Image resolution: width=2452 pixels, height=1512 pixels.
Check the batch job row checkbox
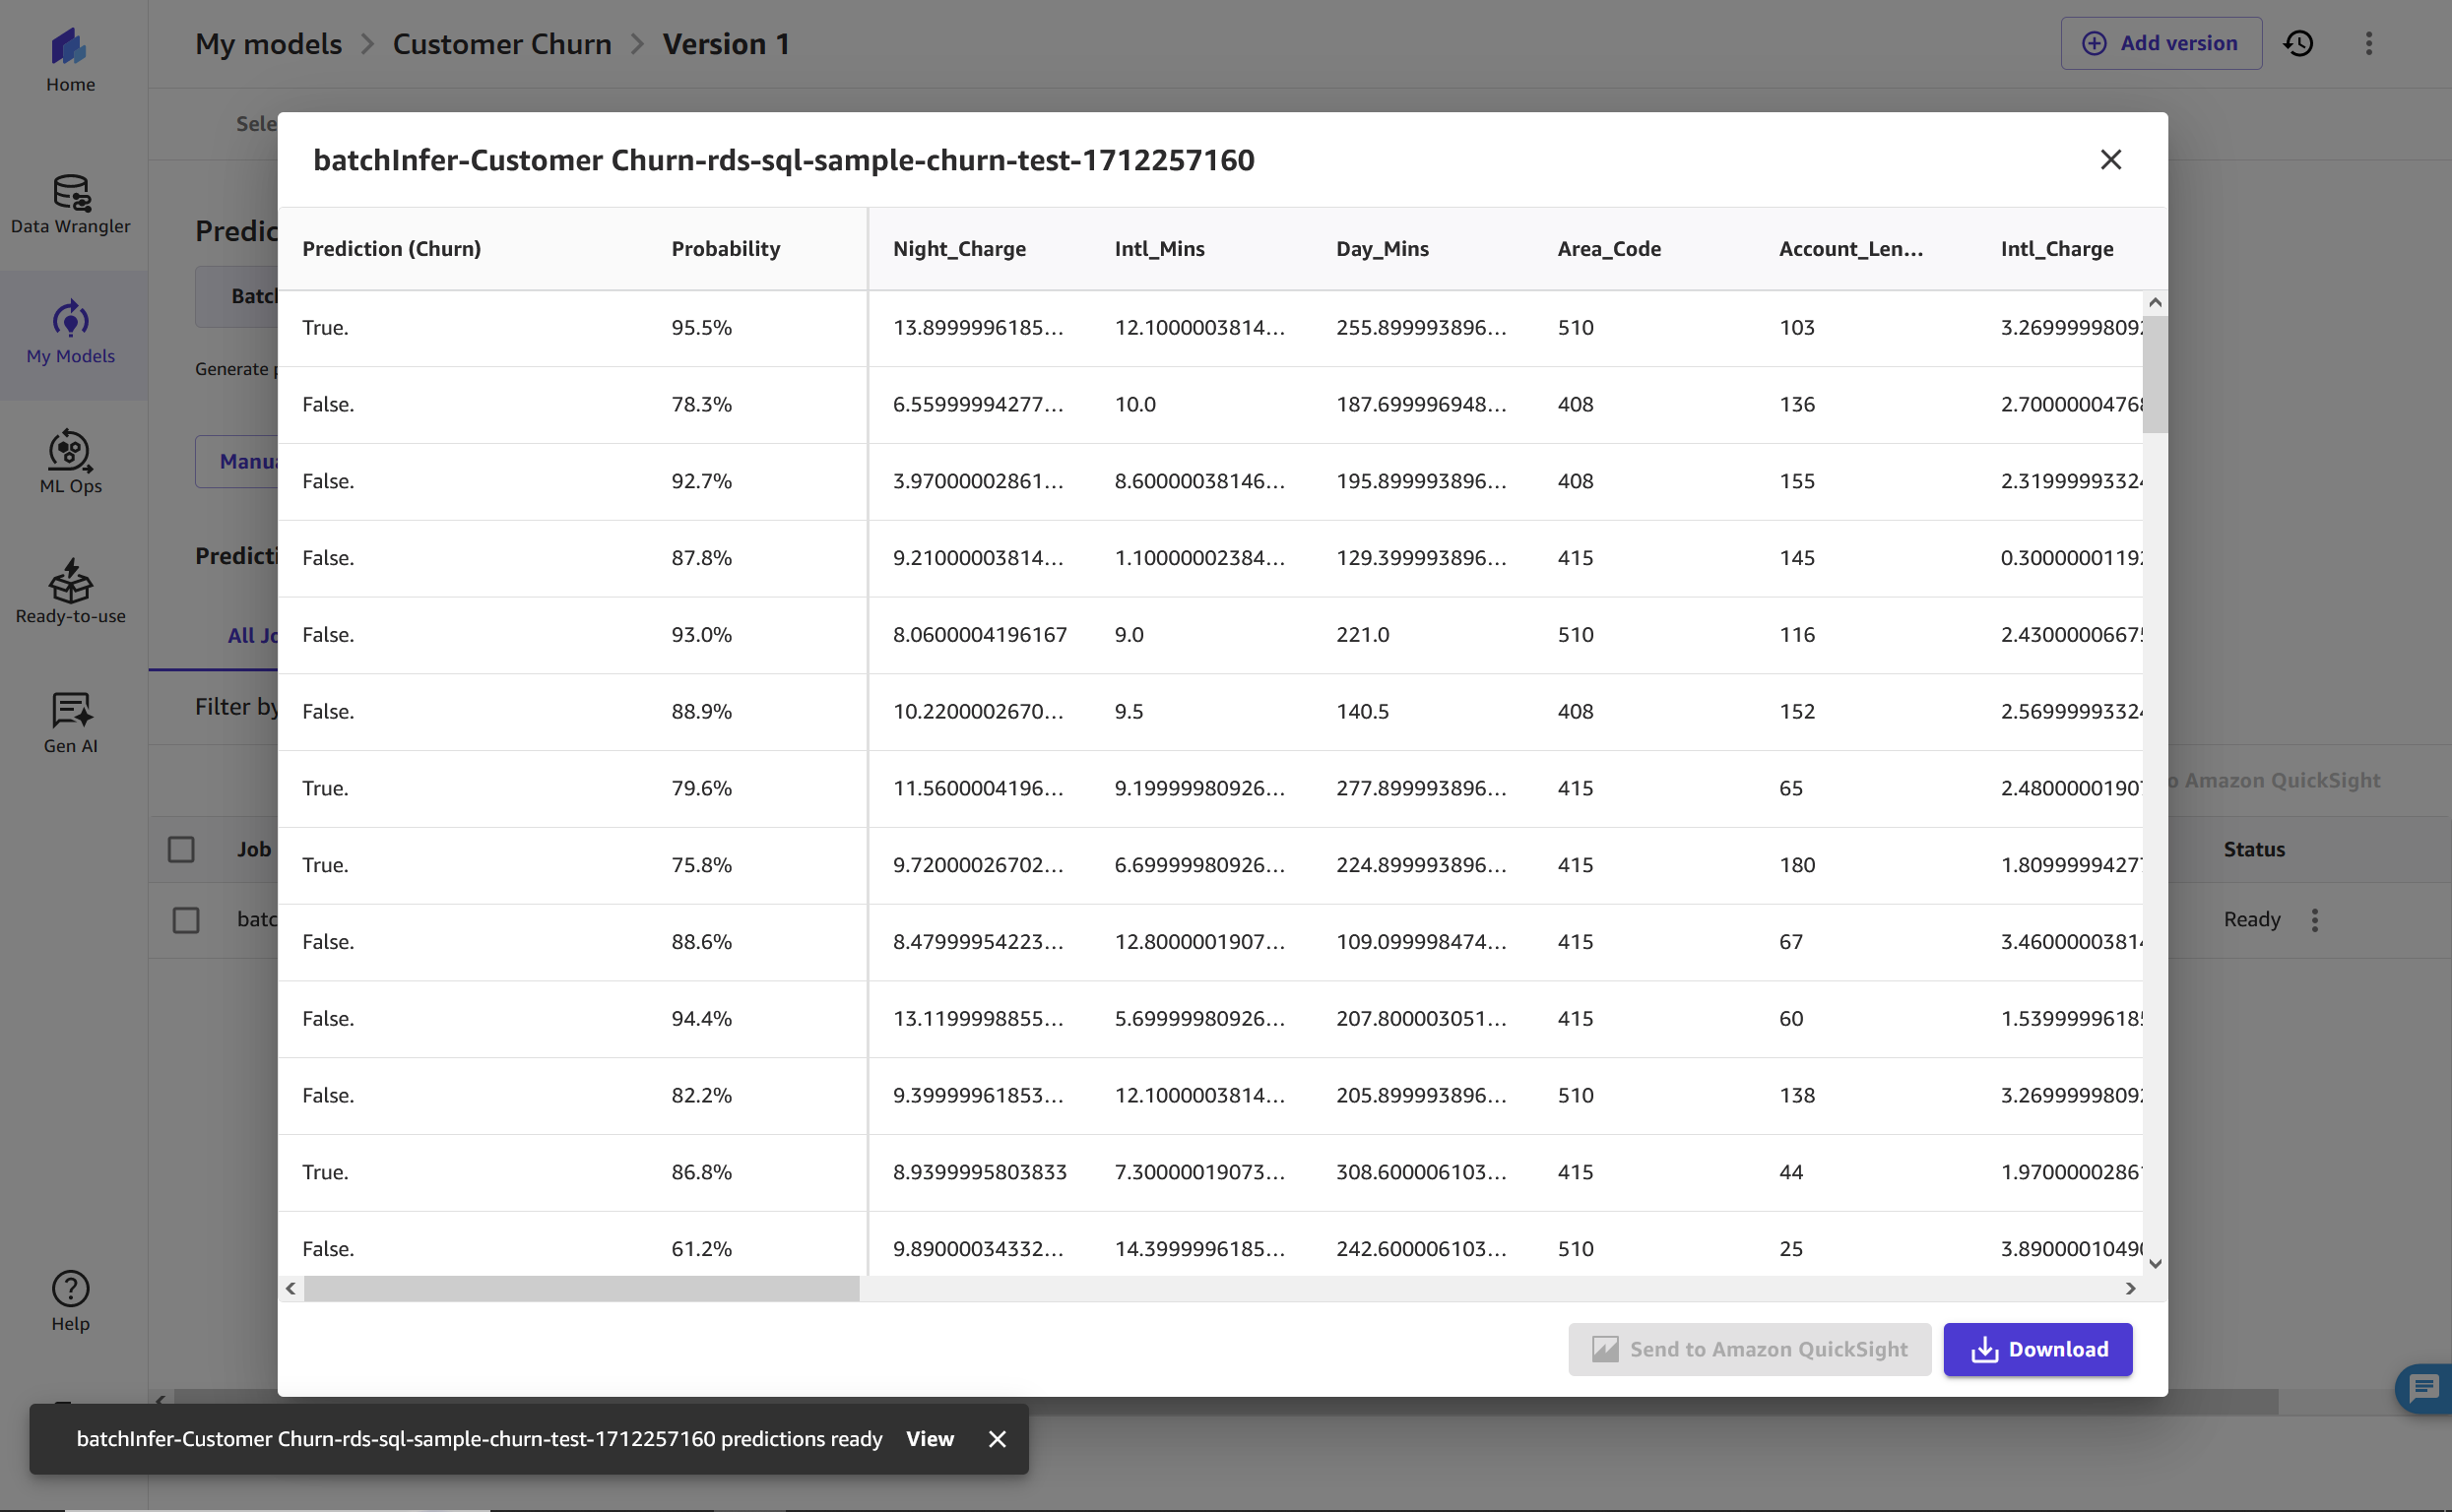point(186,919)
